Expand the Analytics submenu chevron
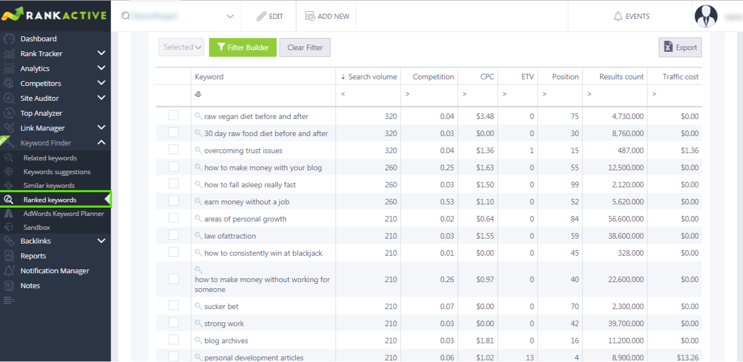 [x=101, y=68]
